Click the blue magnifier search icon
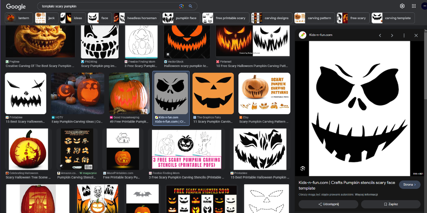Viewport: 427px width, 213px height. click(x=190, y=6)
